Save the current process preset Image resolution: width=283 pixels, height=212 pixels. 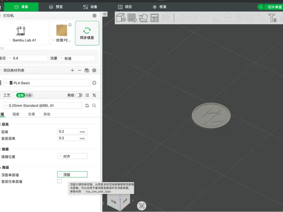87,106
